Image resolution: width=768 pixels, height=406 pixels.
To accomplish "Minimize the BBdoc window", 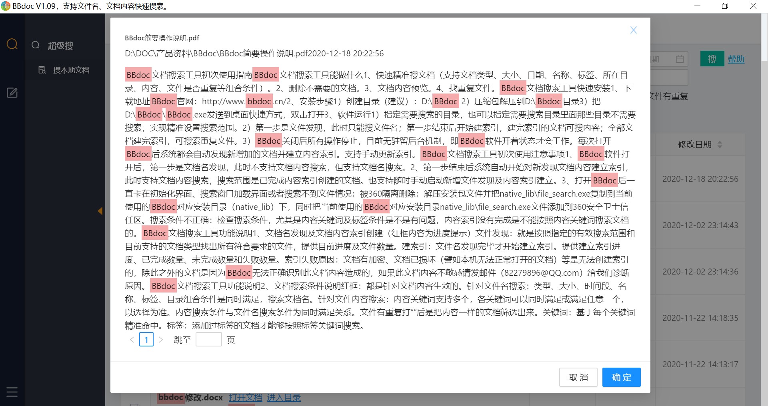I will point(698,6).
